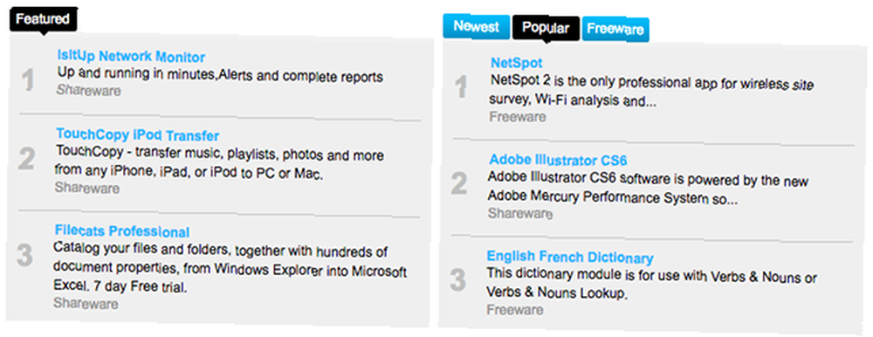Open the Filecats Professional link
873x337 pixels.
point(122,231)
